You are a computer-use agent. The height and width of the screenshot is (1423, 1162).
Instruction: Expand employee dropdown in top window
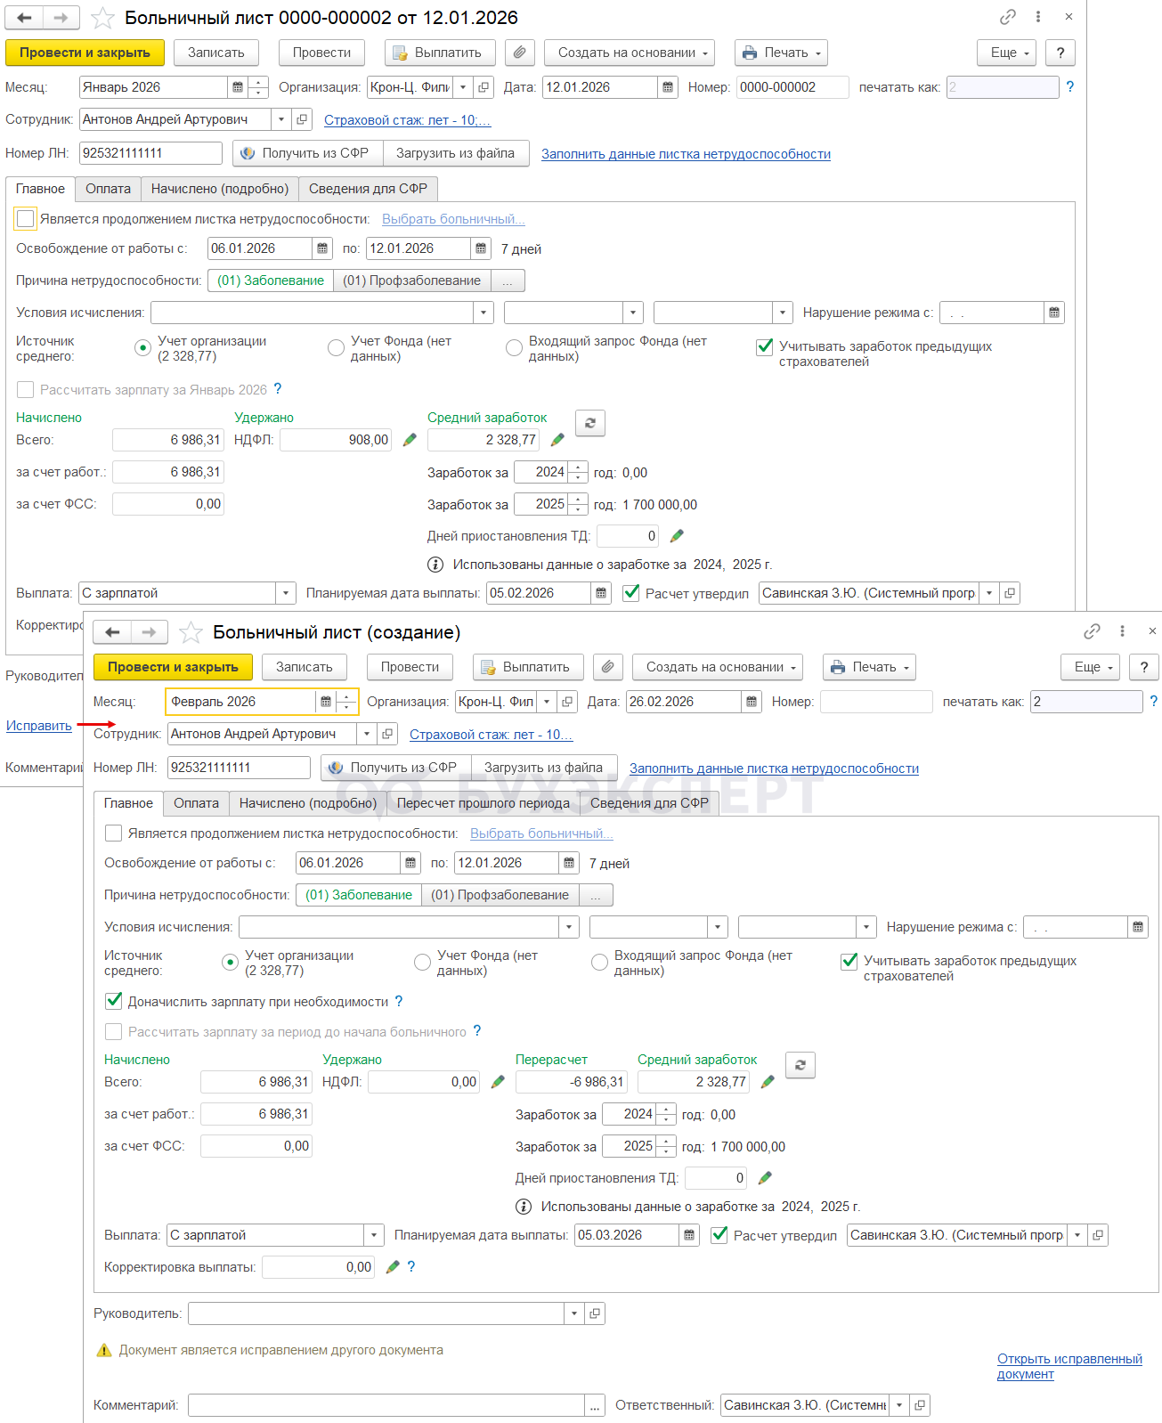tap(282, 119)
